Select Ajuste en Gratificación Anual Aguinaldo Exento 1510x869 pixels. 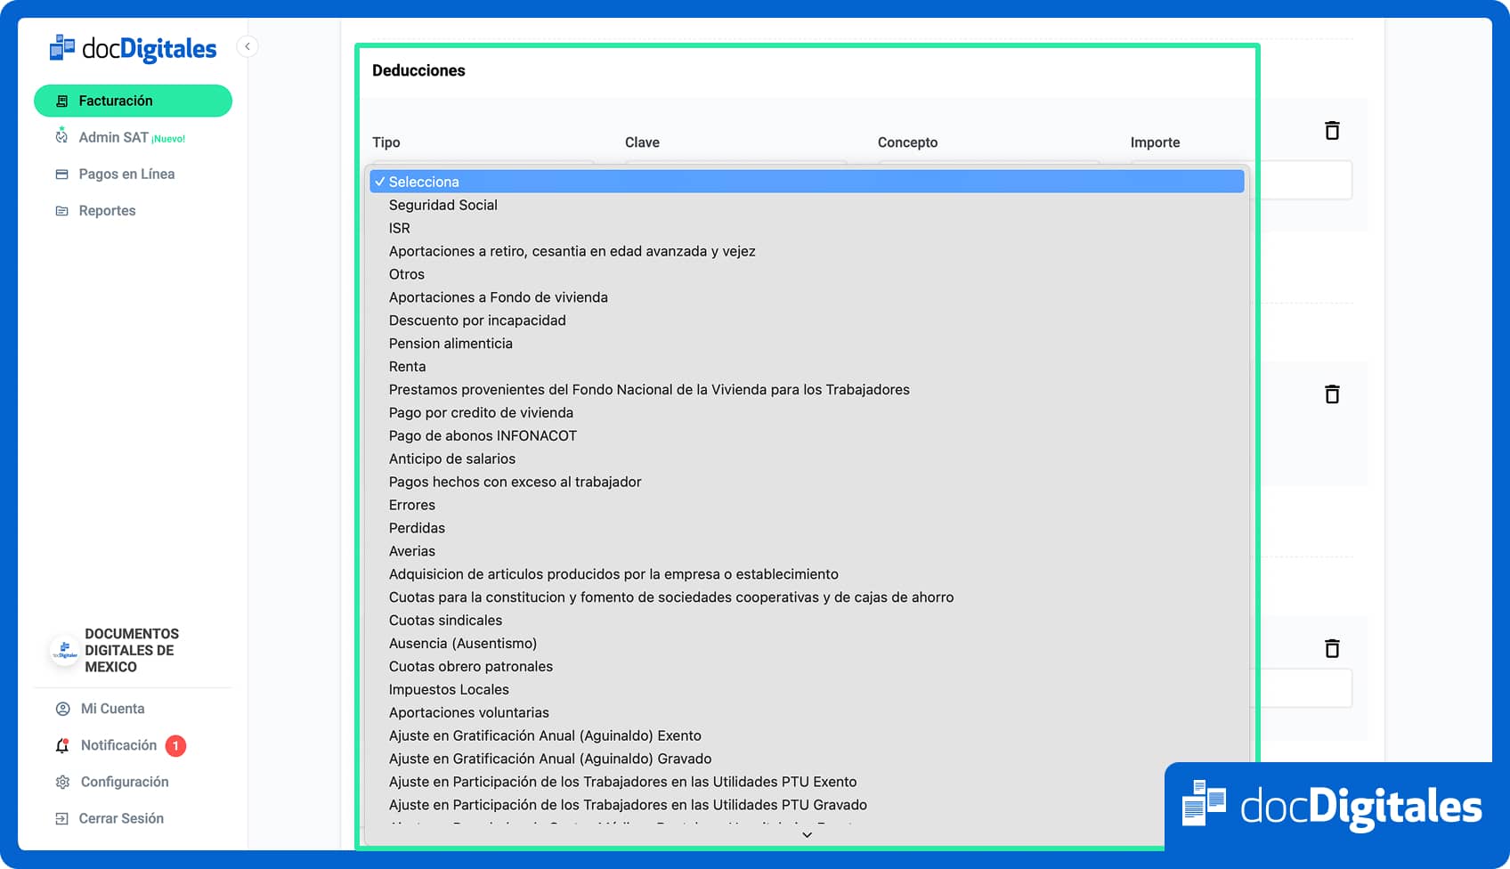tap(807, 737)
